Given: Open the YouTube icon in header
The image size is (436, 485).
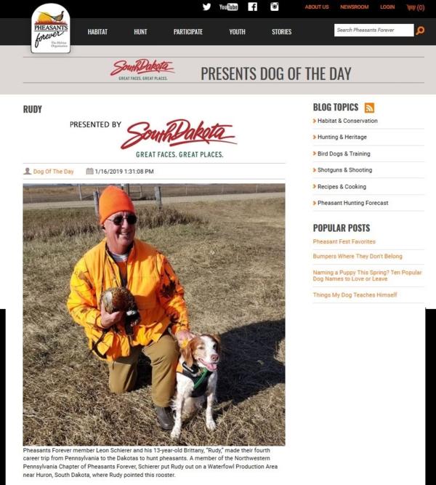Looking at the screenshot, I should [x=228, y=7].
